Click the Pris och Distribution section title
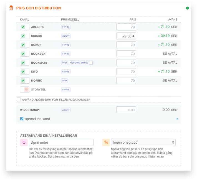Viewport: 197px width, 180px height. click(39, 8)
